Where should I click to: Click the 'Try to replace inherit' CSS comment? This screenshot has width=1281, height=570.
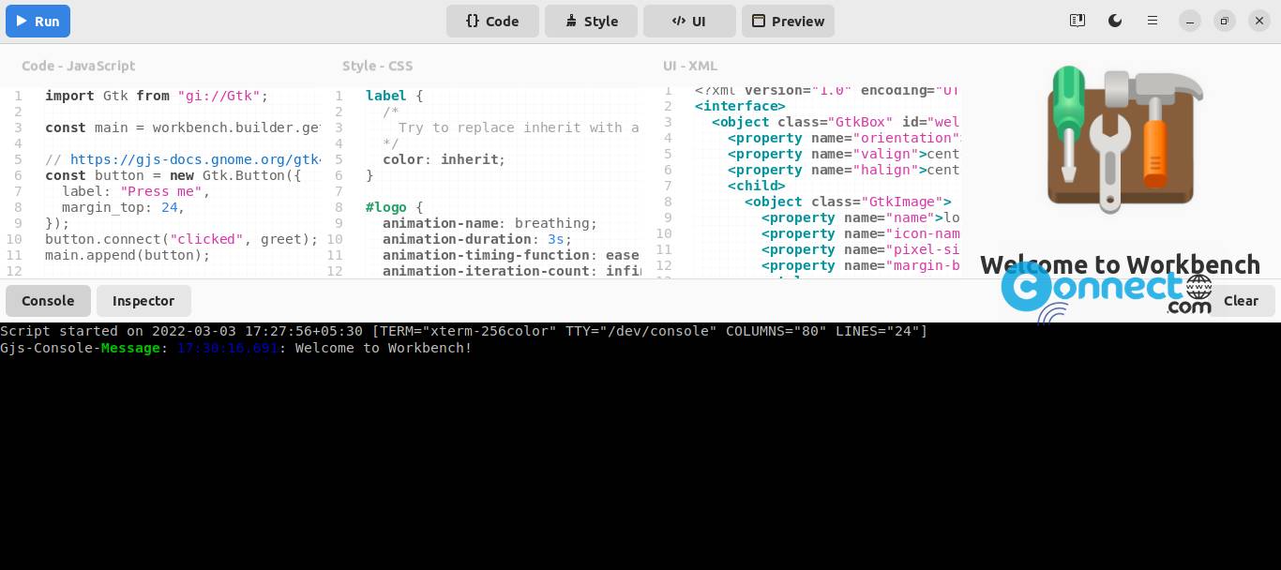coord(519,127)
